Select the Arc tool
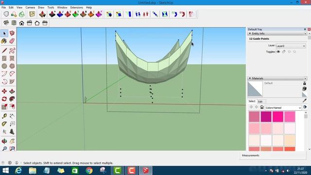This screenshot has height=175, width=311. (4, 74)
